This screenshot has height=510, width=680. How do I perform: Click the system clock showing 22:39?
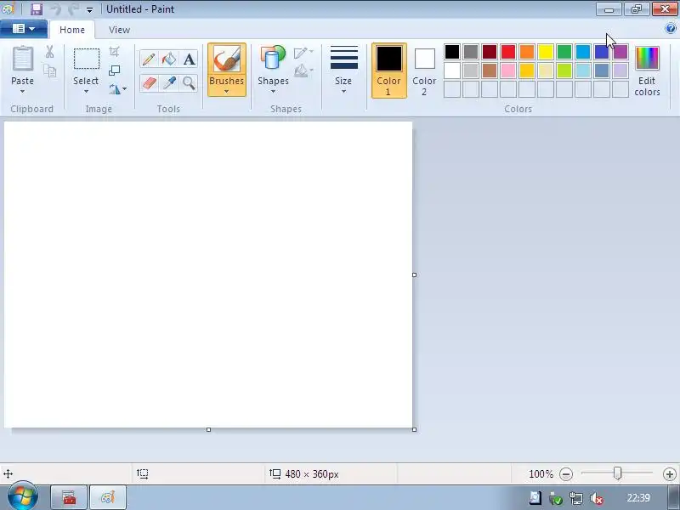click(638, 498)
